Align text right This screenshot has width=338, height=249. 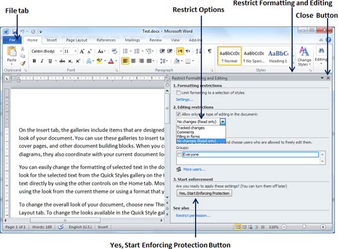tap(141, 61)
